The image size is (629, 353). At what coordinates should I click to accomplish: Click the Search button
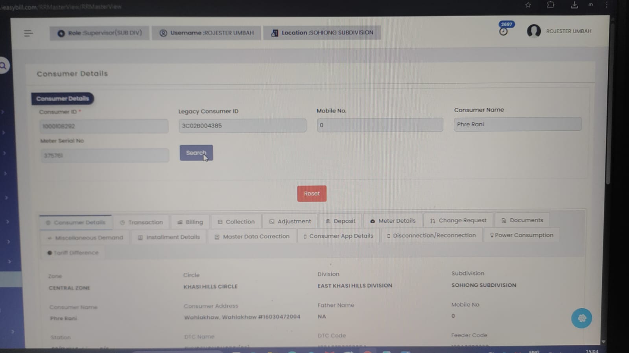click(x=196, y=153)
